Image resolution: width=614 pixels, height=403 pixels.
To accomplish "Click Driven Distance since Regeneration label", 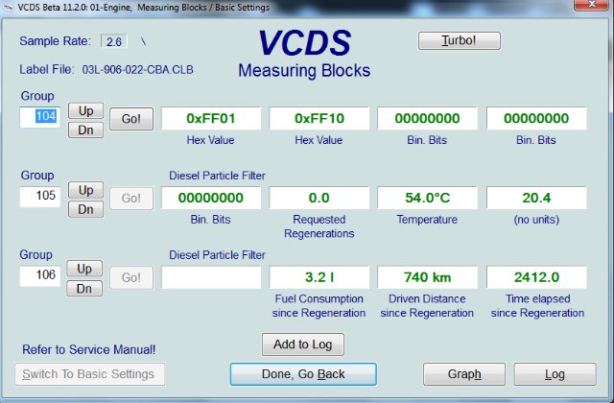I will pos(427,306).
